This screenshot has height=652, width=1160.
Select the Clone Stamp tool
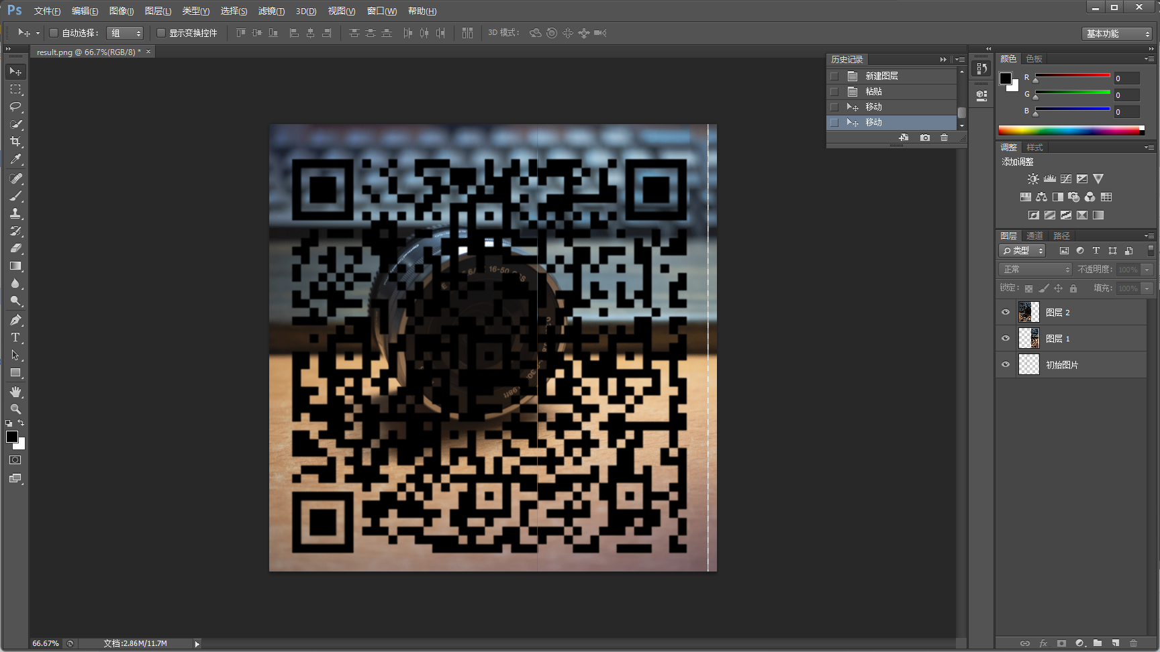(15, 213)
